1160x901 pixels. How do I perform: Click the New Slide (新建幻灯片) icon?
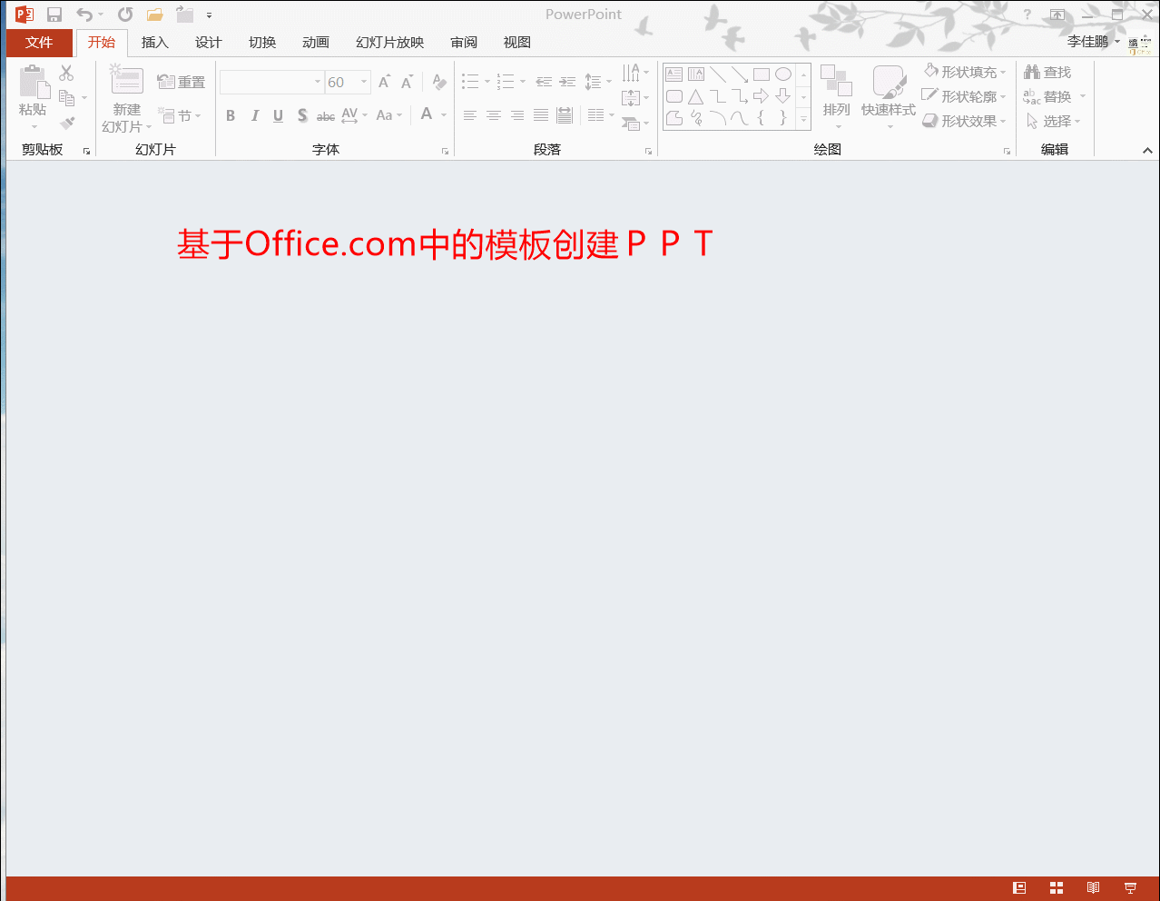[126, 80]
